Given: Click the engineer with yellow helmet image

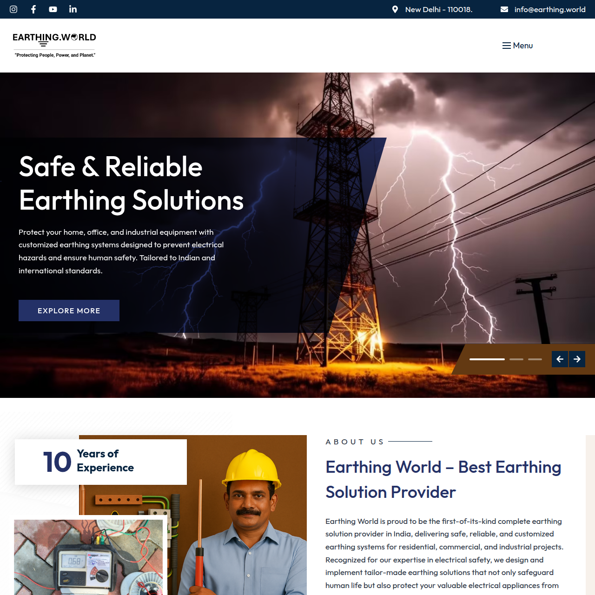Looking at the screenshot, I should [193, 515].
